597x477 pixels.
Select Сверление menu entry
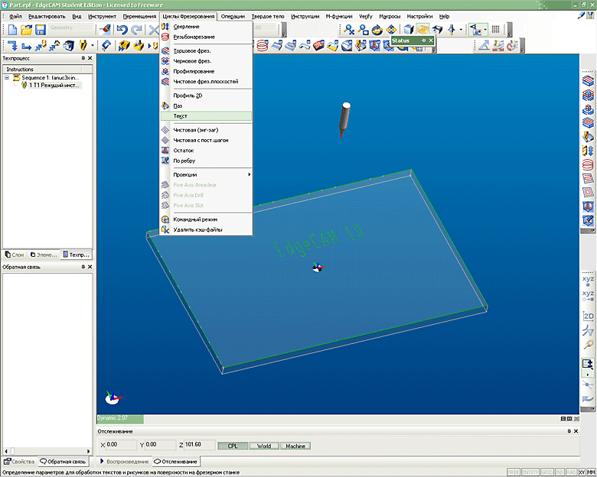[x=206, y=27]
